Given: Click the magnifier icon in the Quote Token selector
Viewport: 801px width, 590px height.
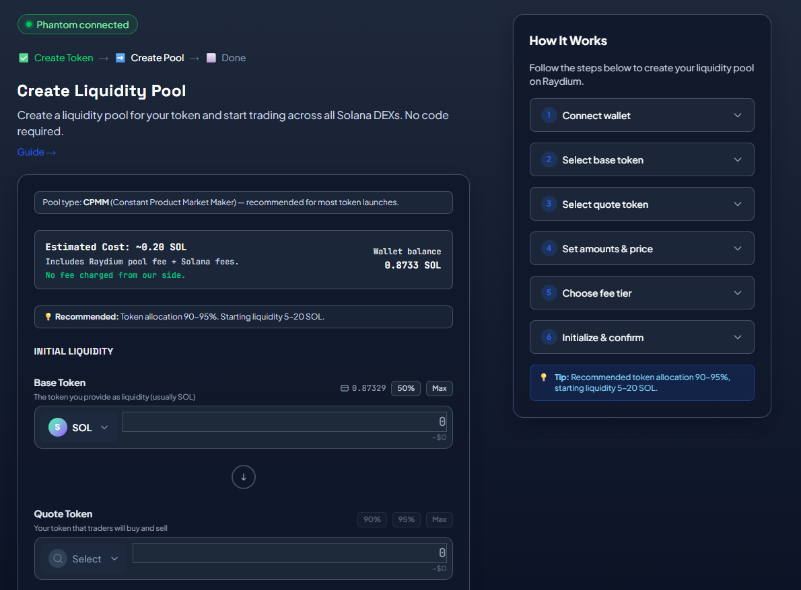Looking at the screenshot, I should [57, 558].
